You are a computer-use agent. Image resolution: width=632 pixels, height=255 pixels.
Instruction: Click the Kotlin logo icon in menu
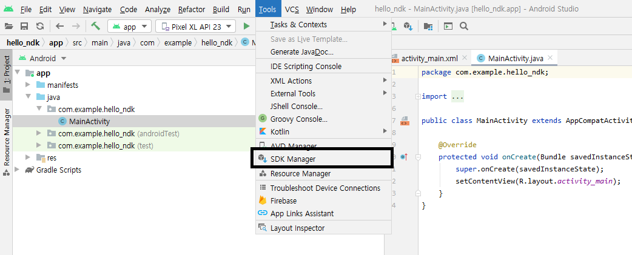click(x=263, y=131)
